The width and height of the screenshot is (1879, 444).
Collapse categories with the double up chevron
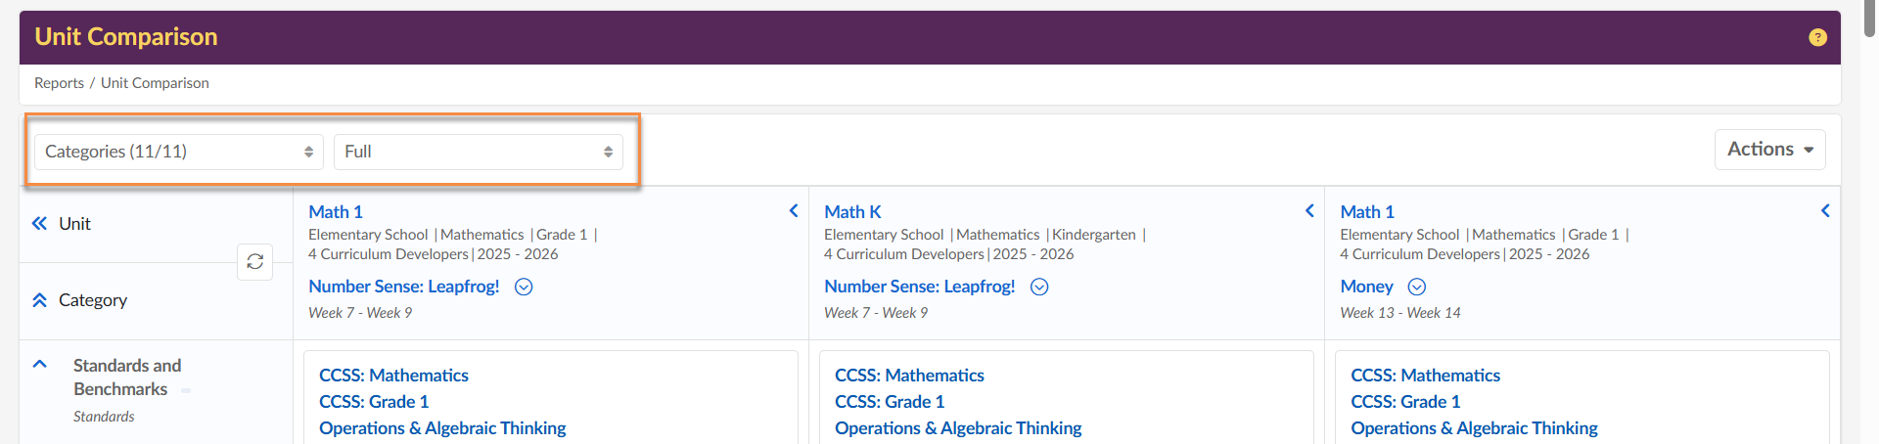point(39,300)
